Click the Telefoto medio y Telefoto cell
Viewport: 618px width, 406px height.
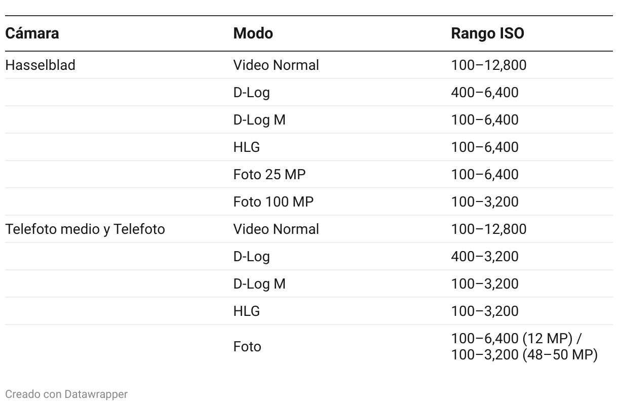(85, 229)
